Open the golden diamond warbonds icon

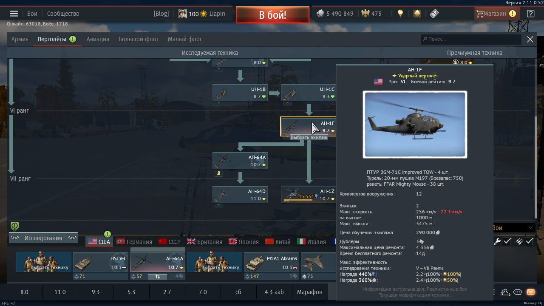(x=417, y=14)
